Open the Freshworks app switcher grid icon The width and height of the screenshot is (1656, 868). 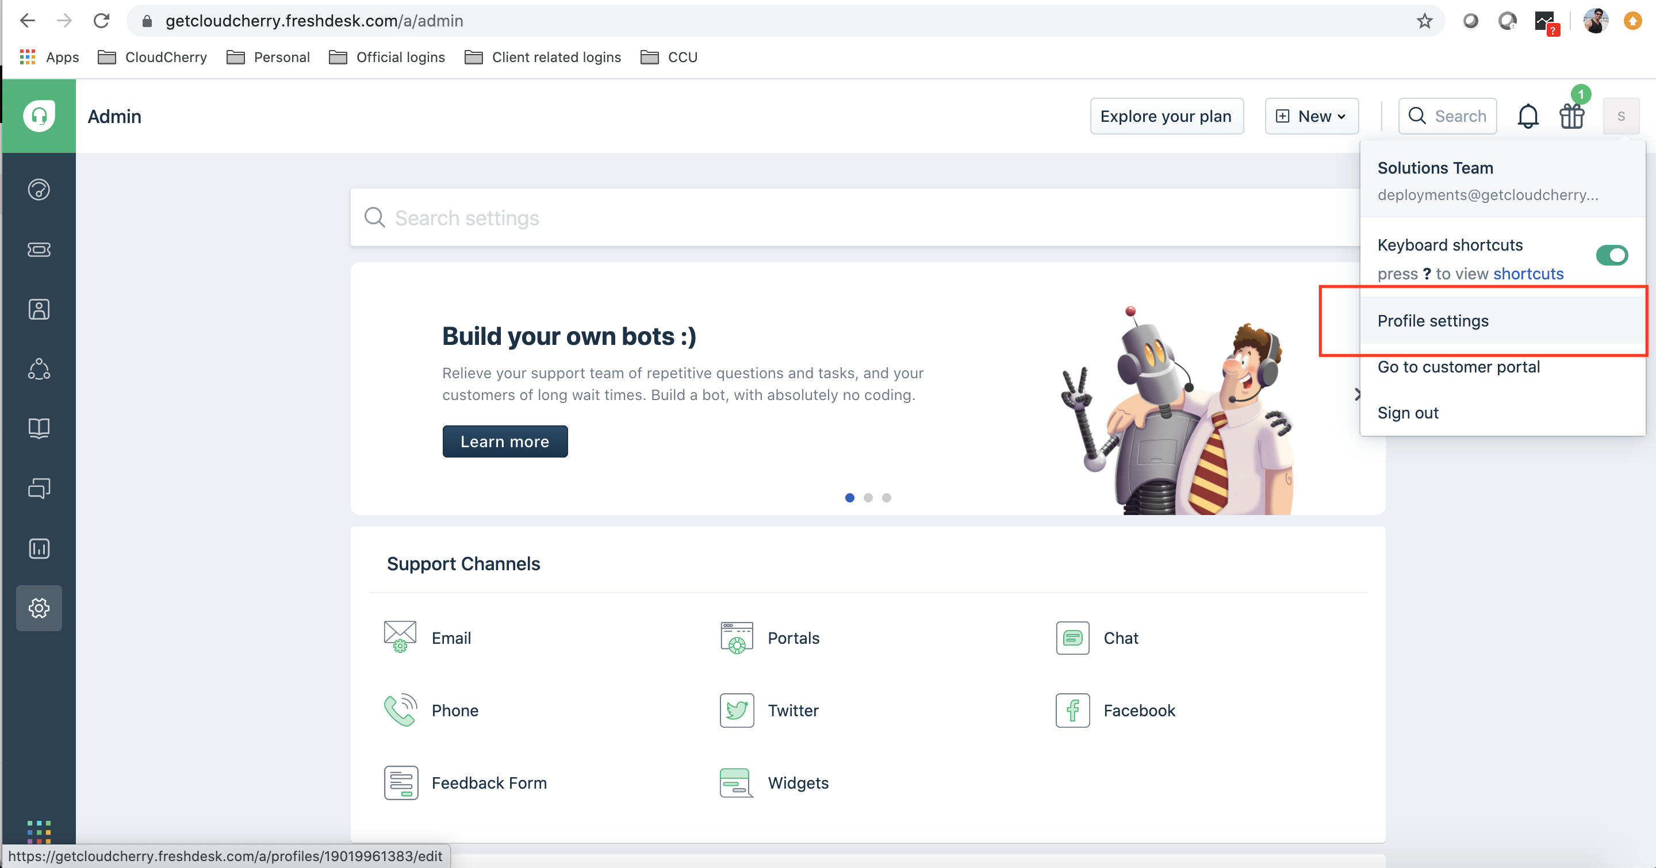pos(39,831)
